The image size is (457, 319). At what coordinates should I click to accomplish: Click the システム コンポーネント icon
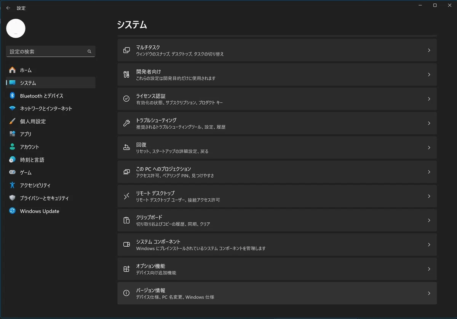coord(126,244)
